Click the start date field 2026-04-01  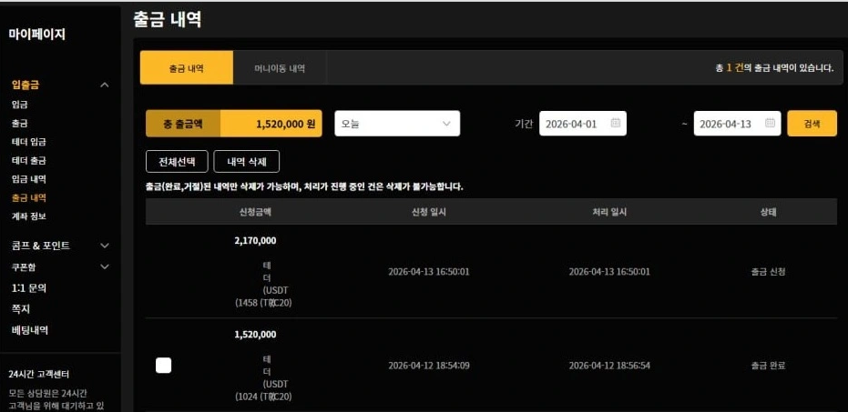(x=572, y=124)
